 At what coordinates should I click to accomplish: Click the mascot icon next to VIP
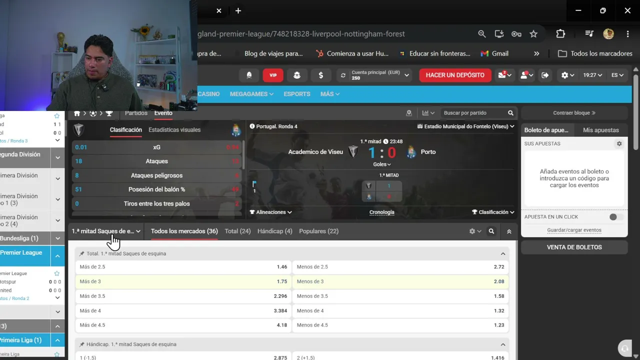coord(297,75)
